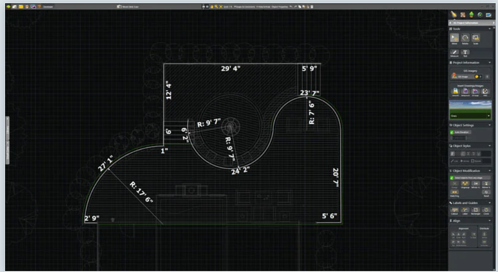Click the help question mark icon
498x272 pixels.
[39, 6]
